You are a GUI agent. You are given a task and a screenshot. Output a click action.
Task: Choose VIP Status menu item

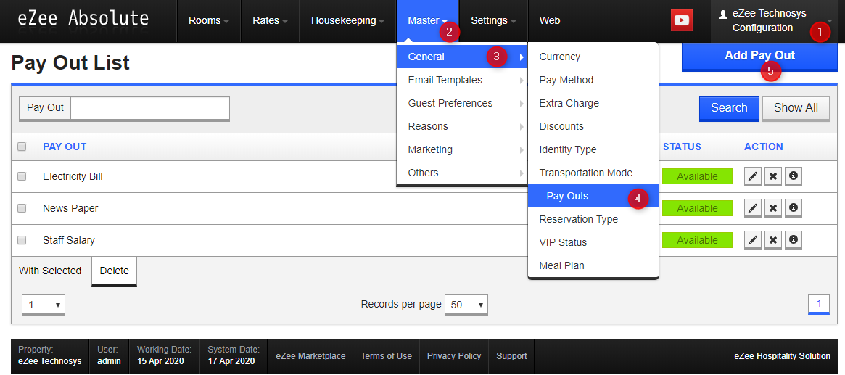593,242
